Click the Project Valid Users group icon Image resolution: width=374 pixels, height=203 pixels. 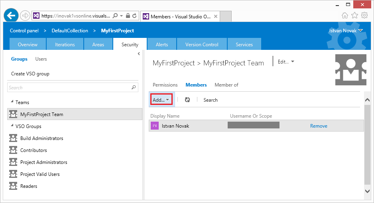(x=13, y=174)
